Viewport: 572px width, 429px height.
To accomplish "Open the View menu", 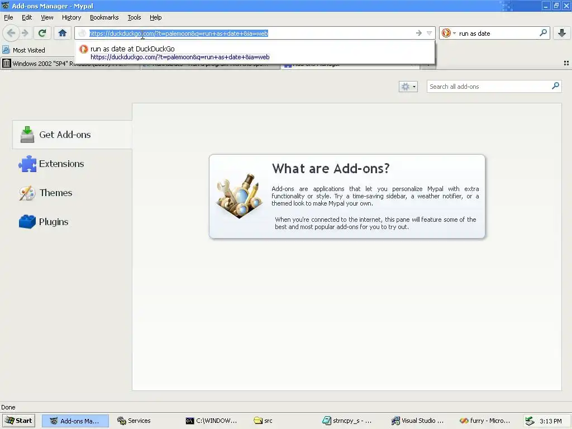I will (x=47, y=17).
